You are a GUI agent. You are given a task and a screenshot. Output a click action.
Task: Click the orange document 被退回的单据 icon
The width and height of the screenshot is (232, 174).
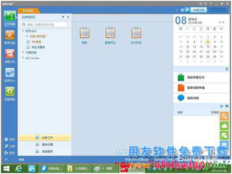[x=181, y=87]
